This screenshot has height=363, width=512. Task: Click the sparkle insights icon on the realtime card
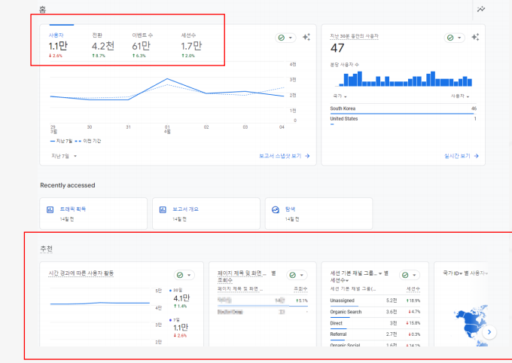475,37
